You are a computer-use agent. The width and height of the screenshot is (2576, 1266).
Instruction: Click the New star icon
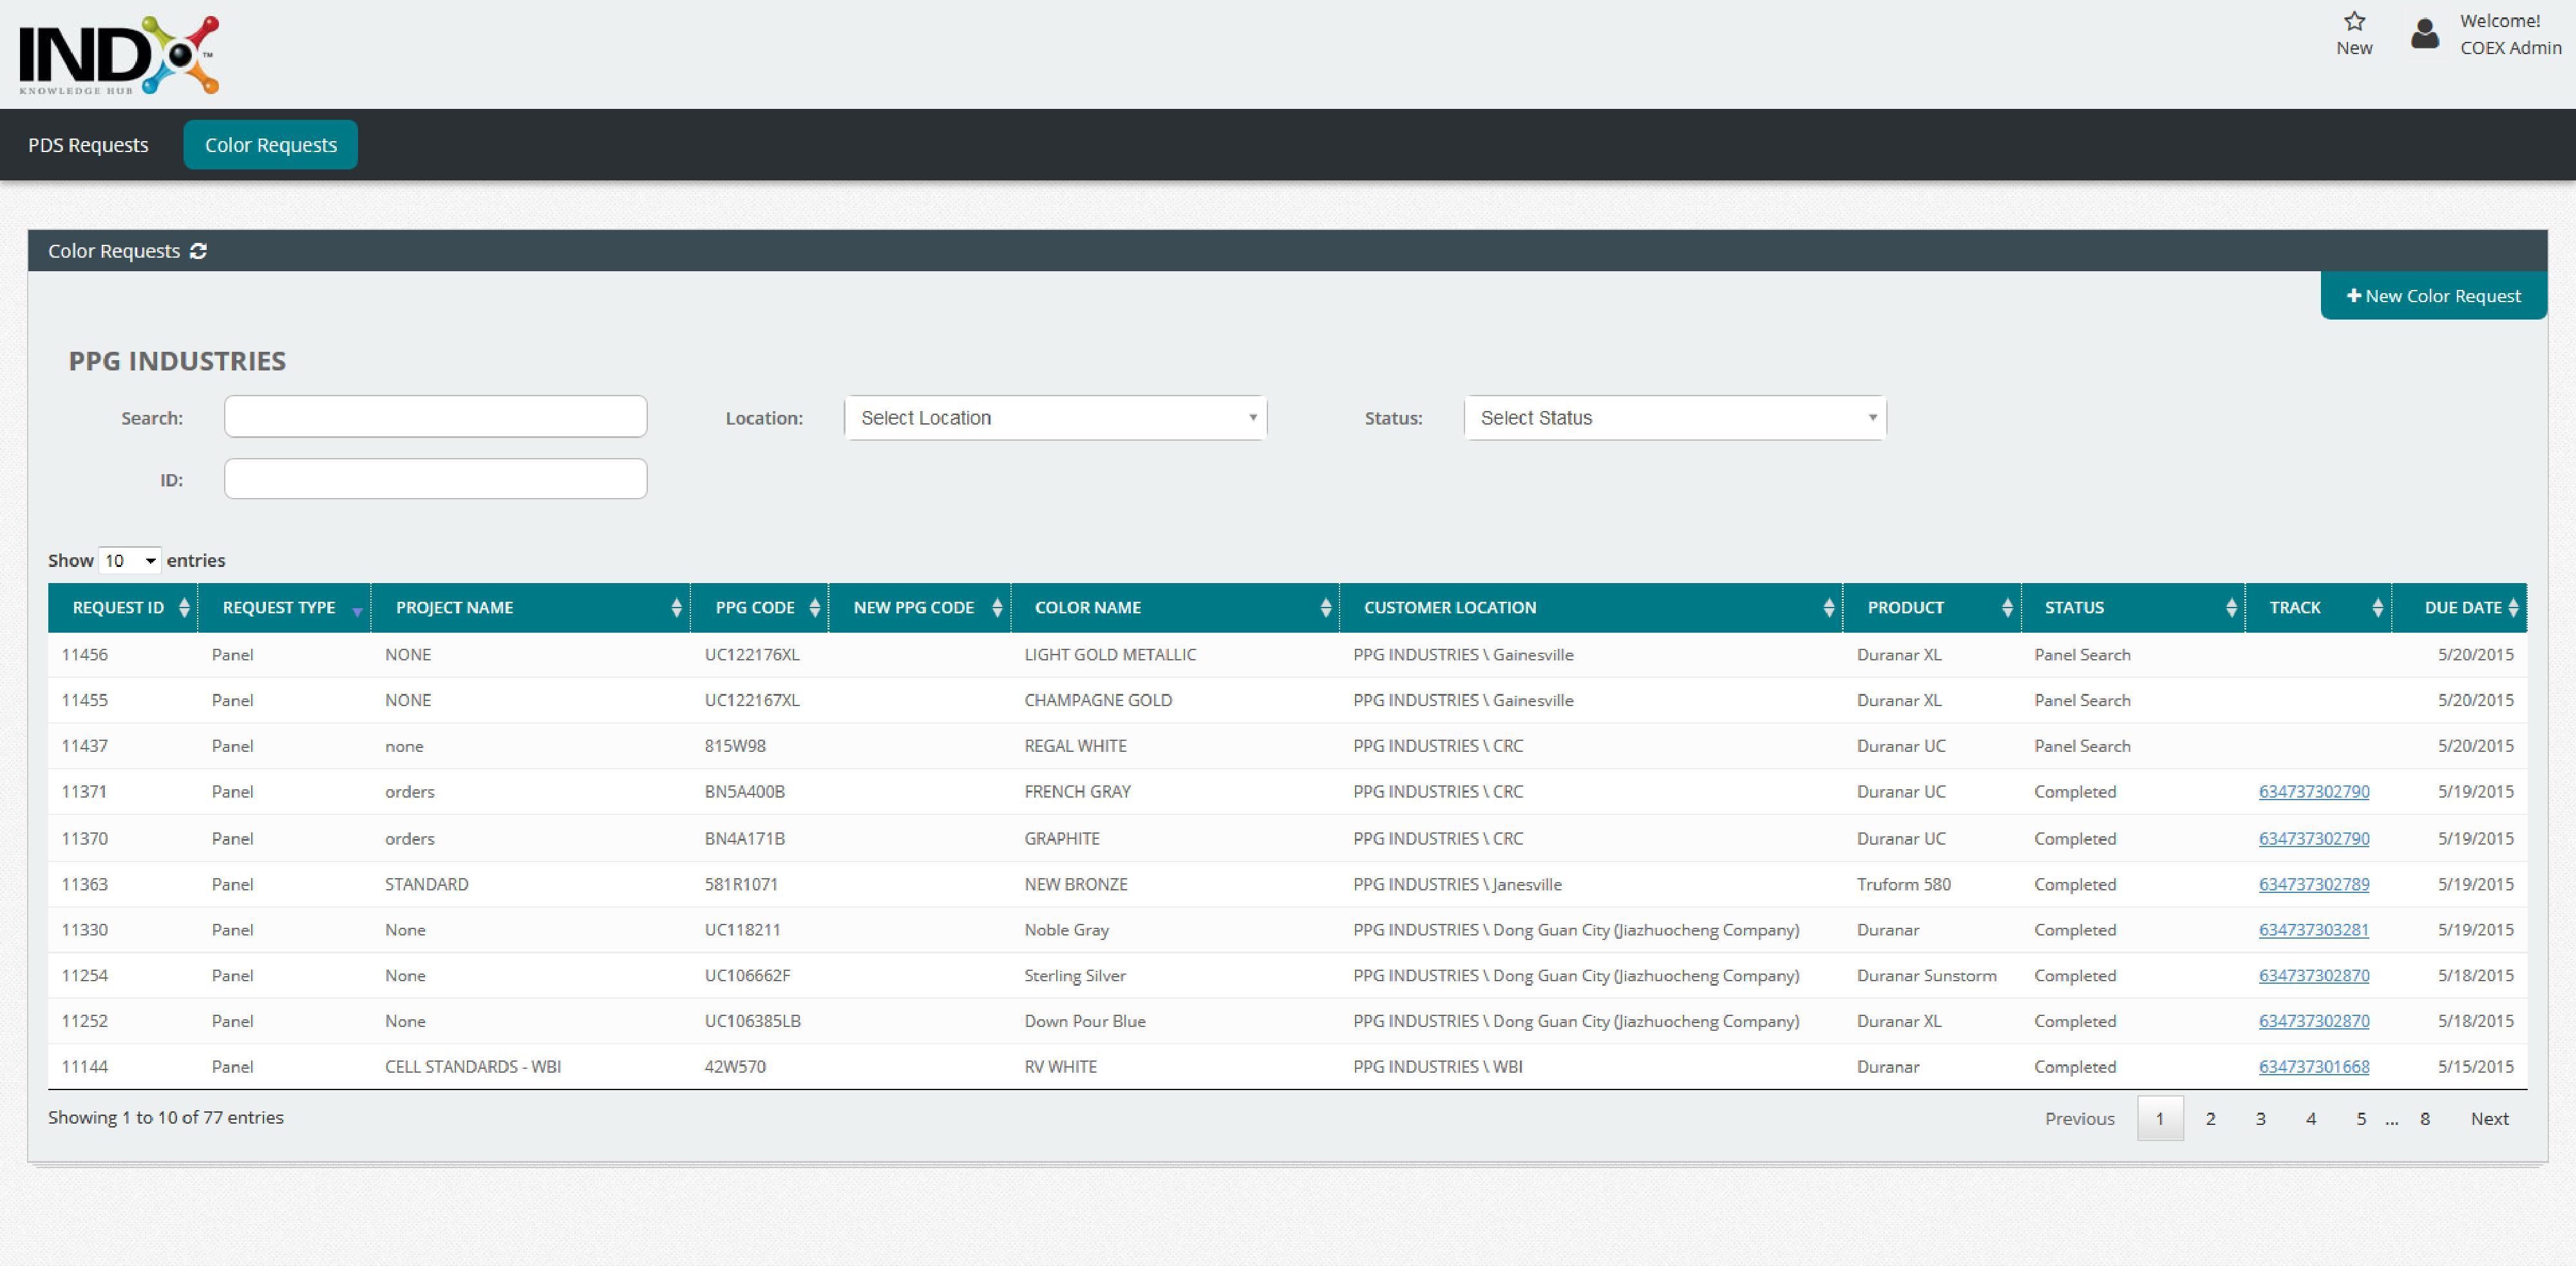[2354, 22]
